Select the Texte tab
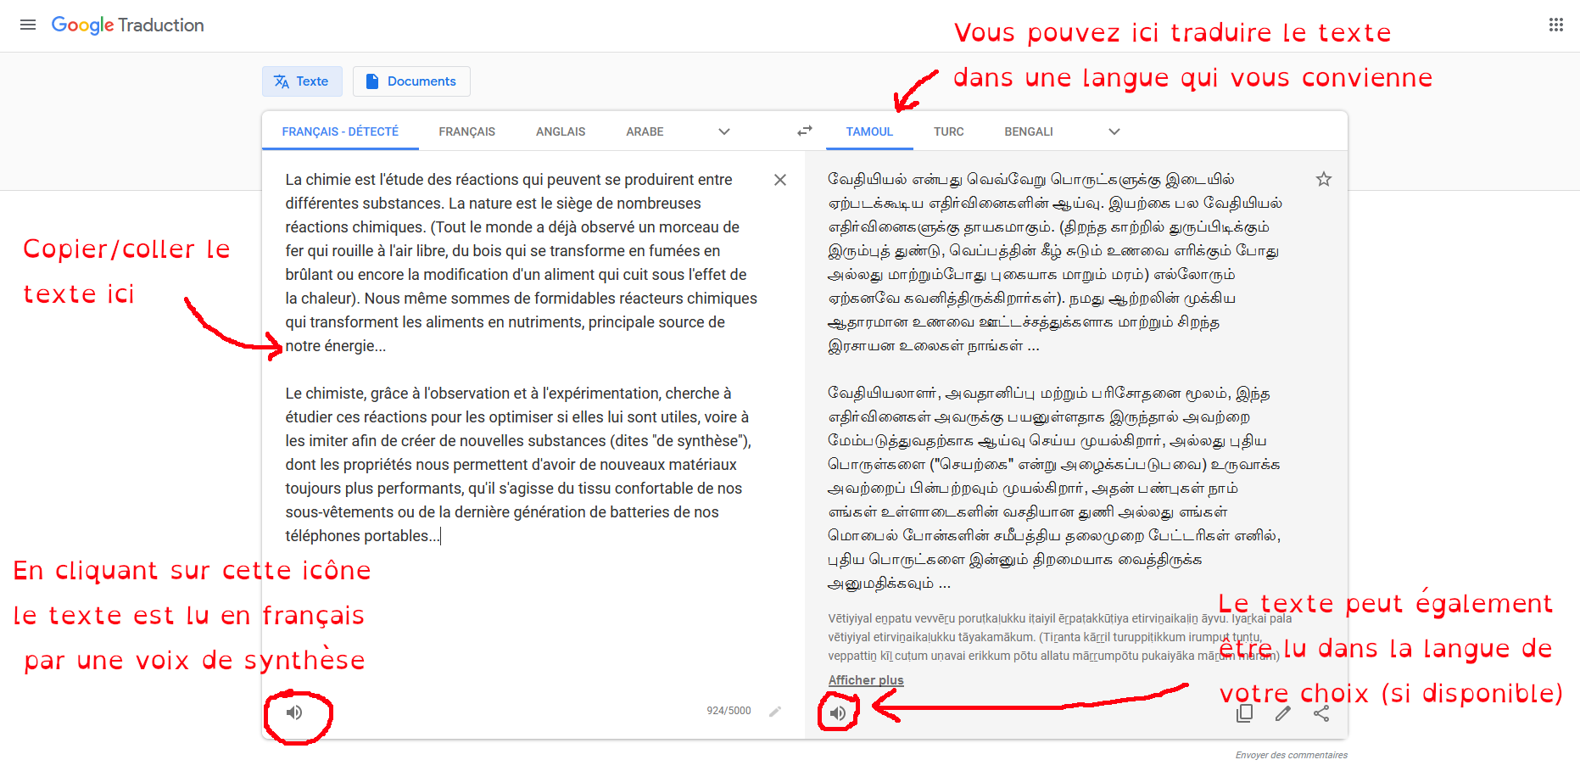Screen dimensions: 1580x771 (302, 81)
